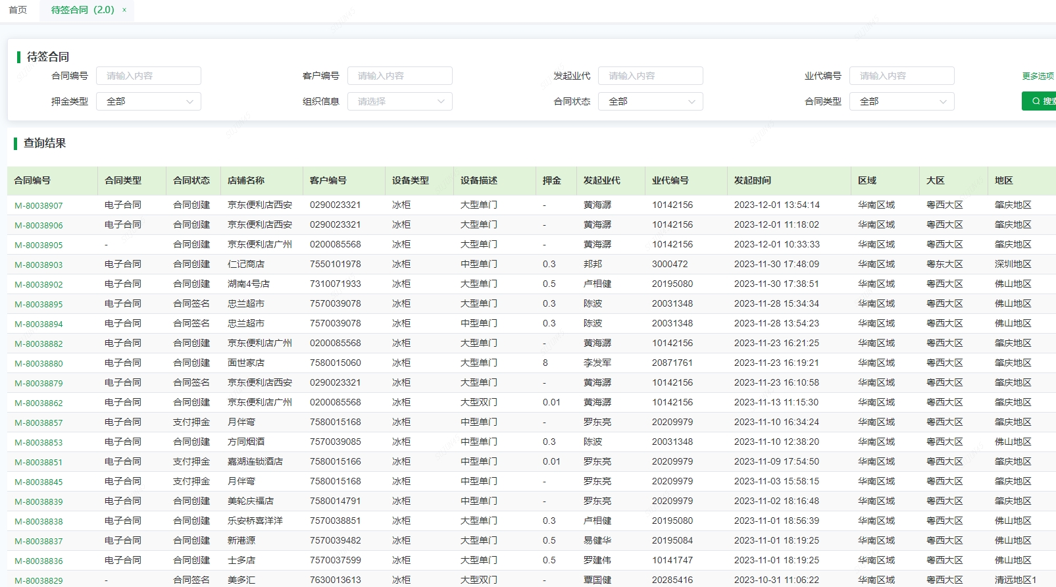Click the 合同编号 input field

(149, 76)
